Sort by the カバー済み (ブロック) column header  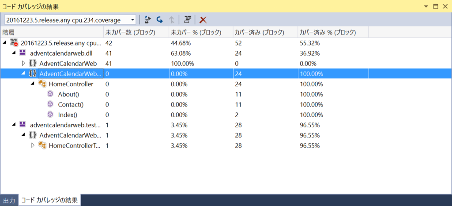(x=265, y=32)
